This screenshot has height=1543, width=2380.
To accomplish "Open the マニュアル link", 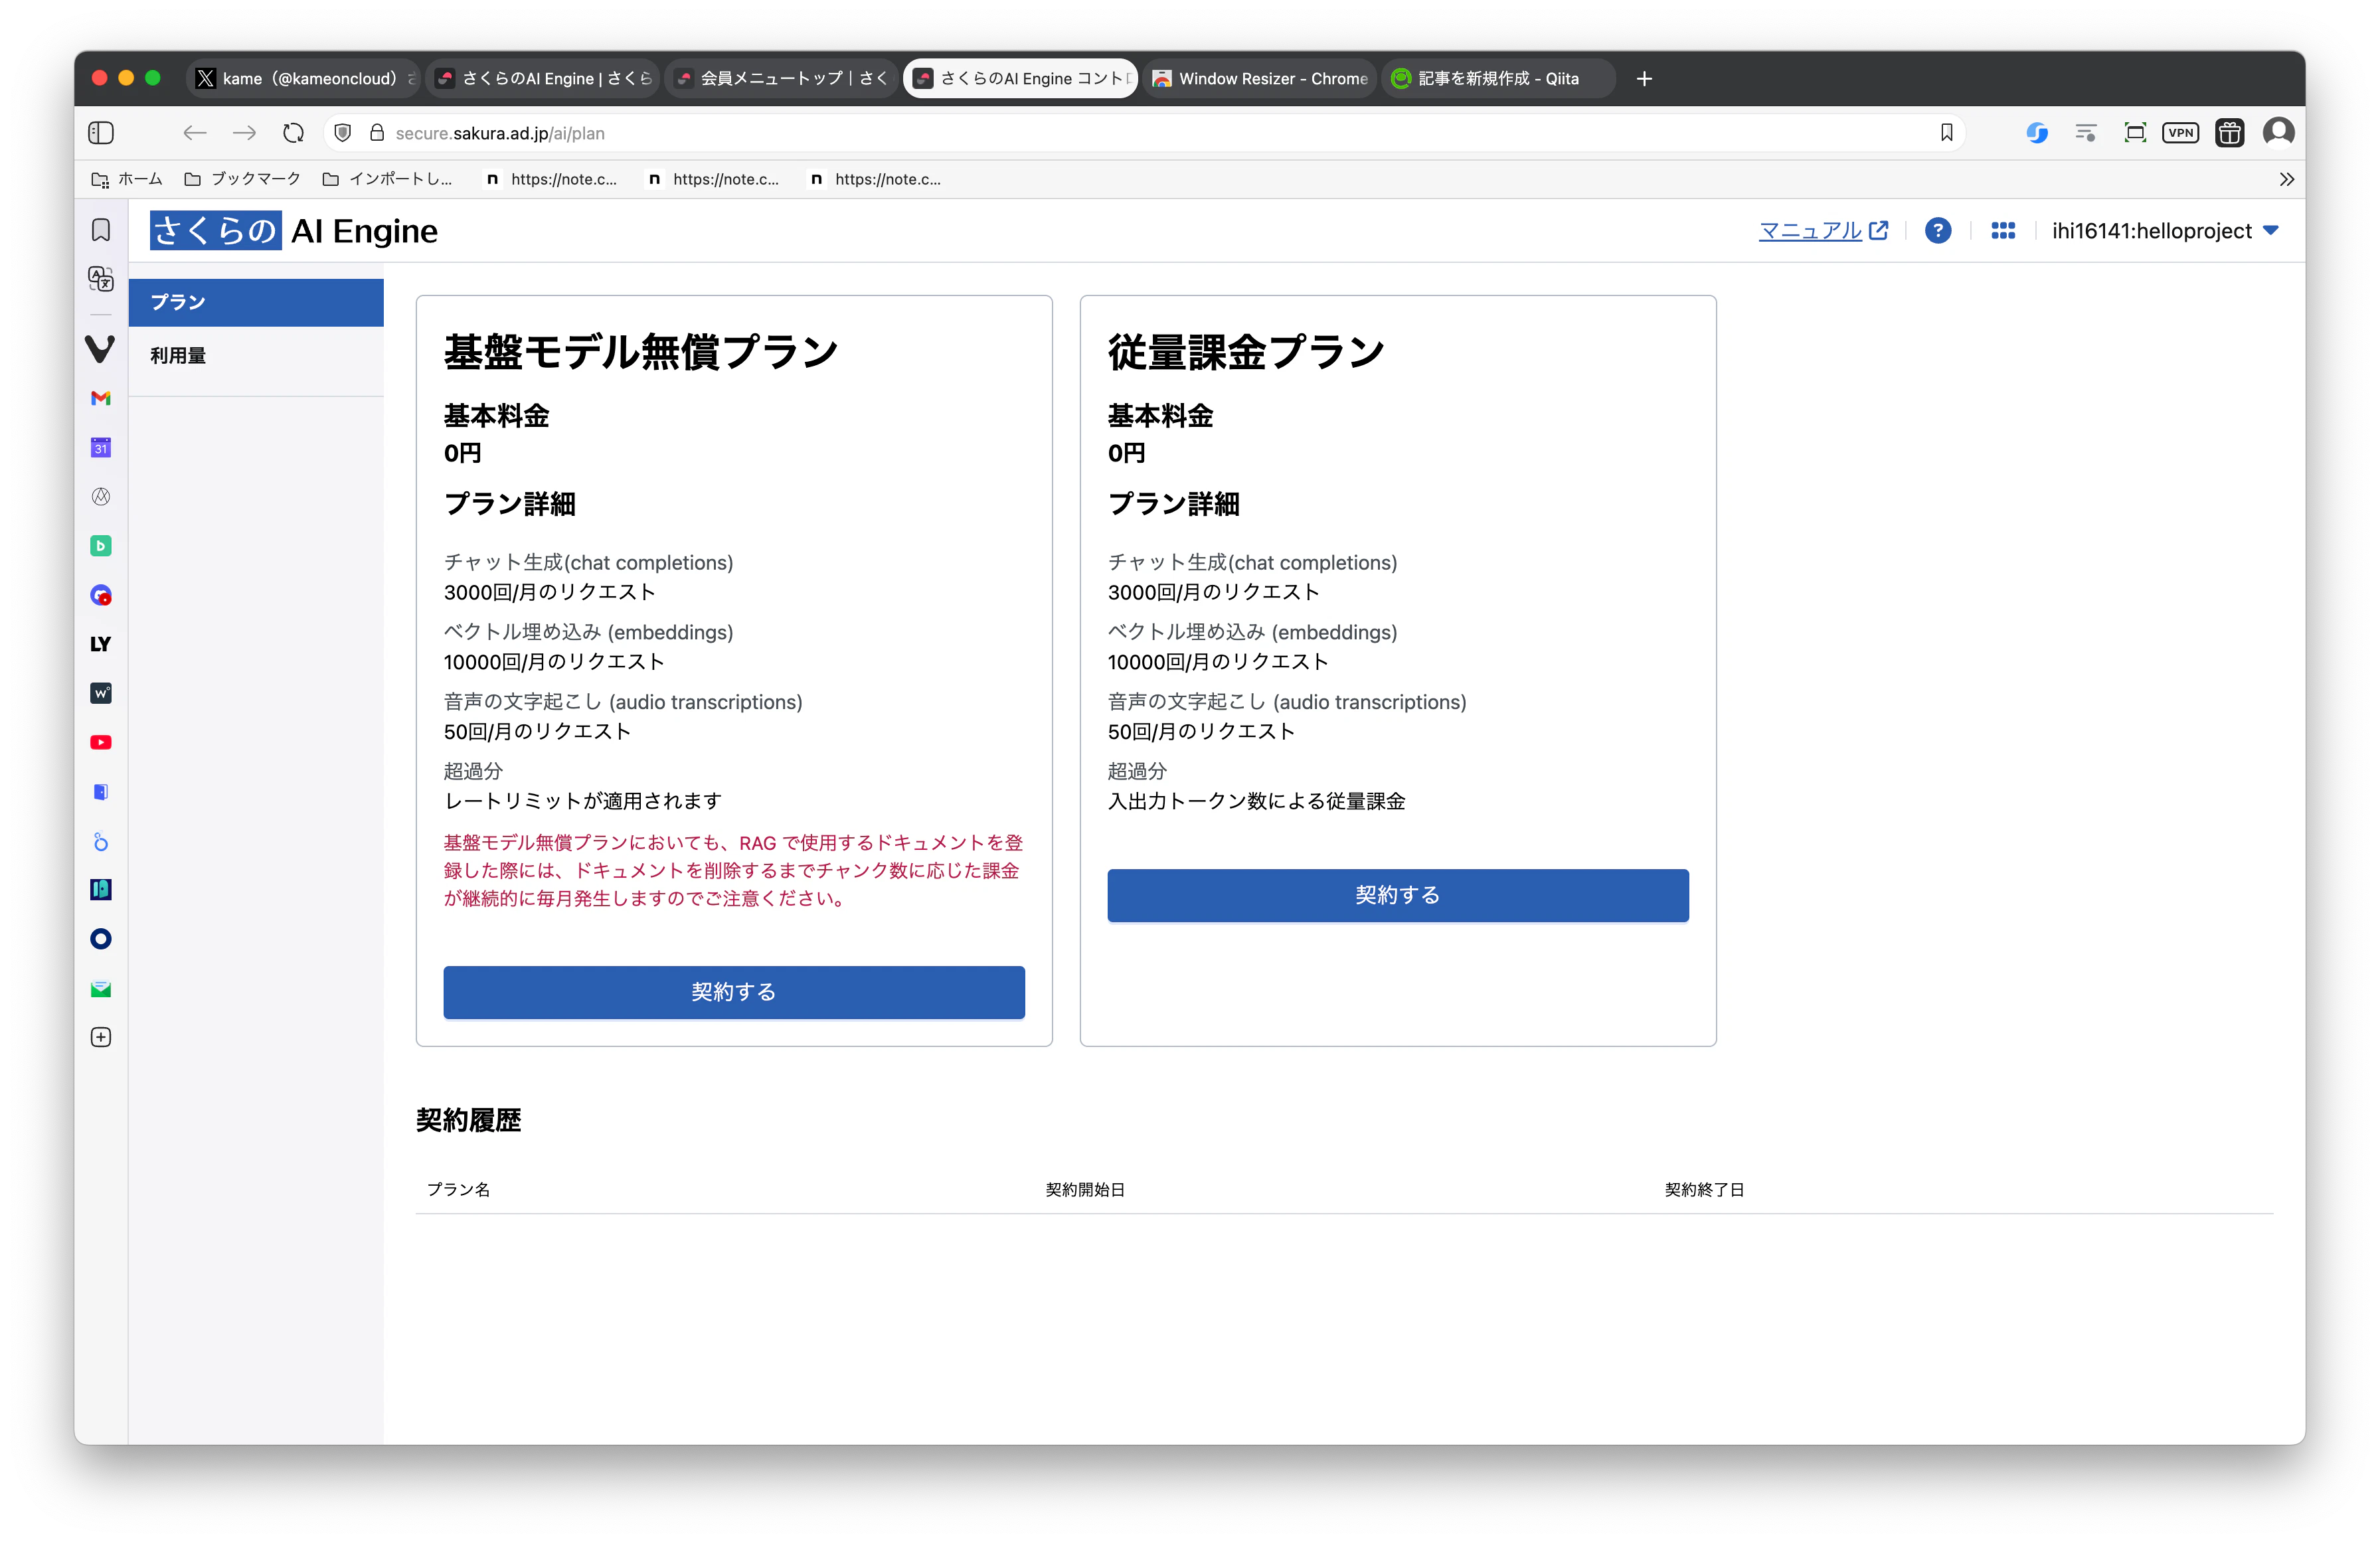I will click(1823, 231).
